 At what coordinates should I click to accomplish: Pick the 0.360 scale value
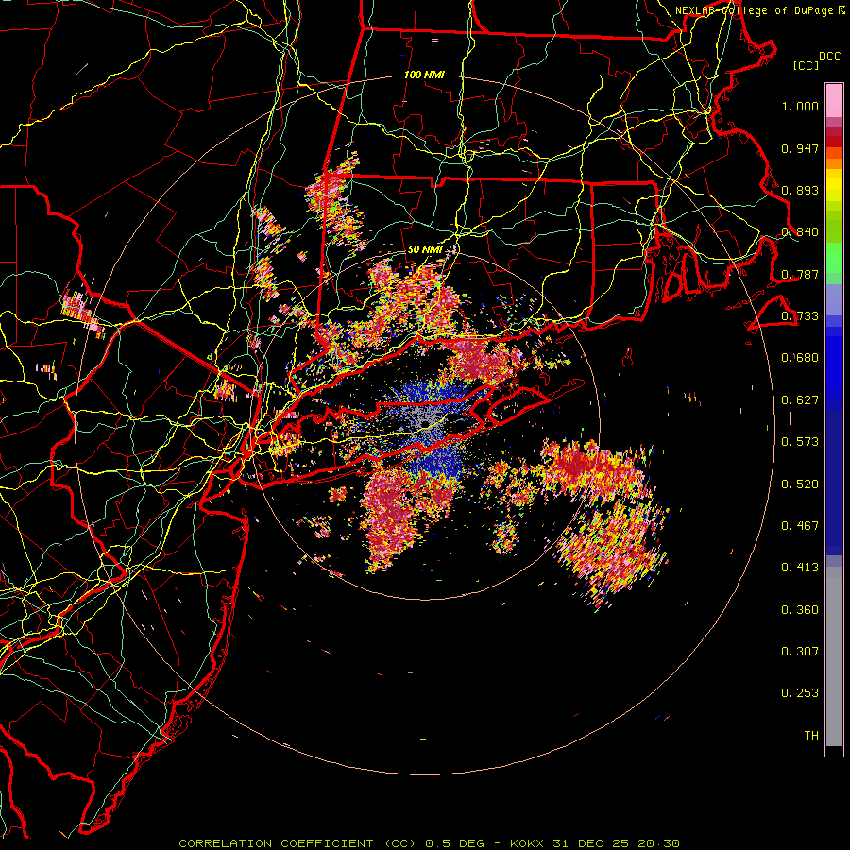(x=800, y=610)
